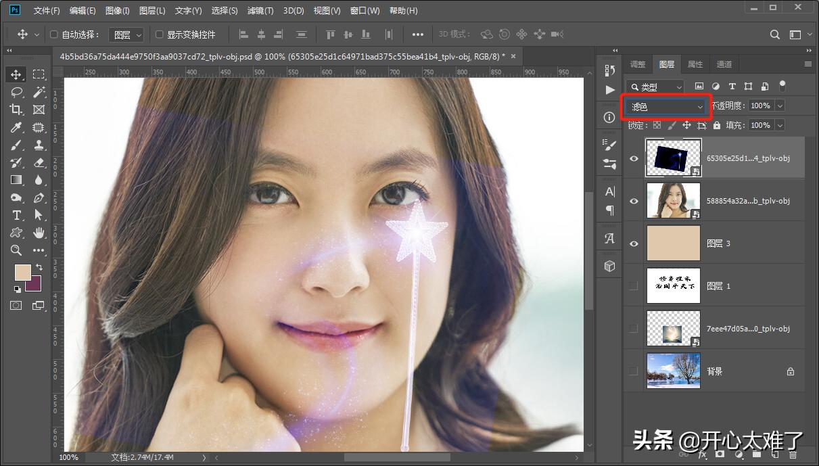Viewport: 819px width, 466px height.
Task: Select the Horizontal Type tool
Action: click(16, 215)
